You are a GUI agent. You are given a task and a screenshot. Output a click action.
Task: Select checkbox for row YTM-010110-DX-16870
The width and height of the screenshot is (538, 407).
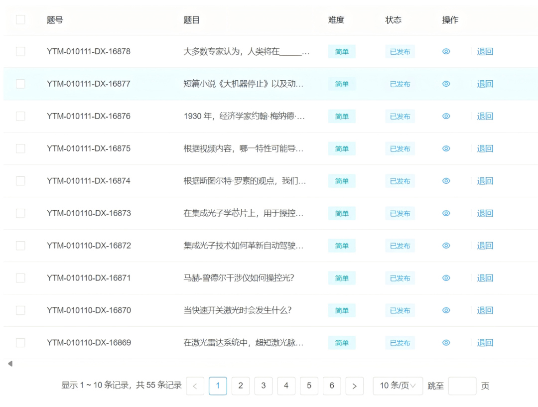tap(20, 310)
